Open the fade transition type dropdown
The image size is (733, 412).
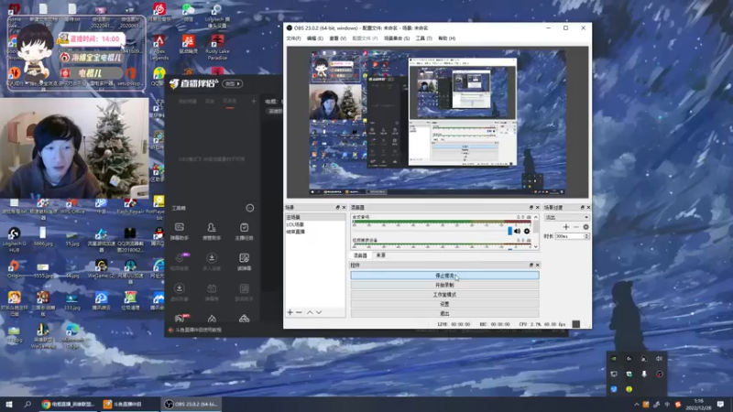coord(566,217)
